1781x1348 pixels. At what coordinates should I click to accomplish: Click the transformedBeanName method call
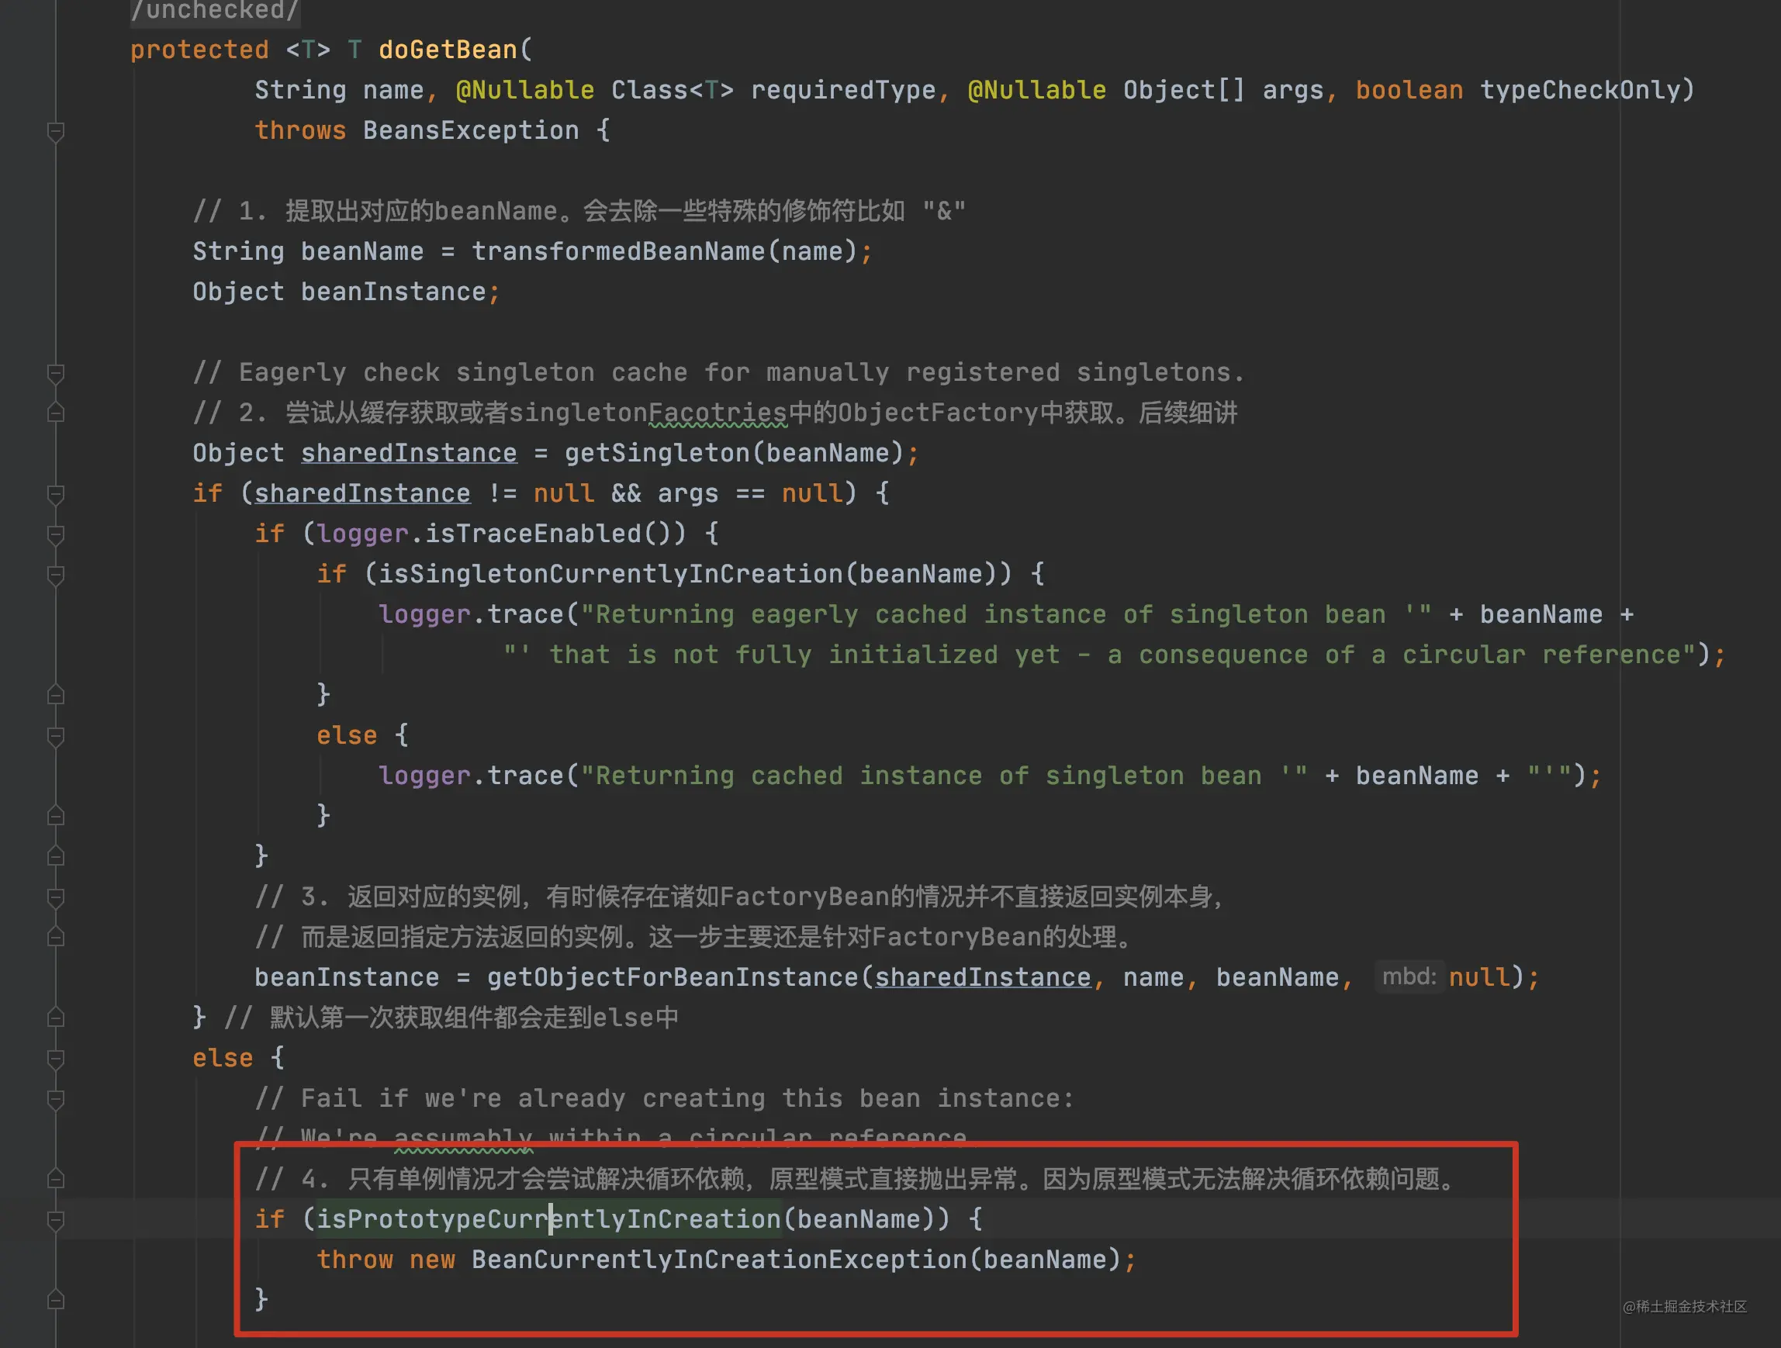click(617, 251)
